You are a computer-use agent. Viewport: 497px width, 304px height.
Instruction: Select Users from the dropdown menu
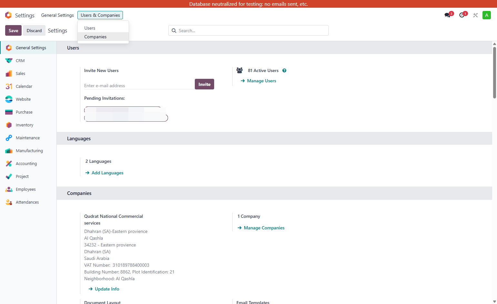(x=103, y=28)
